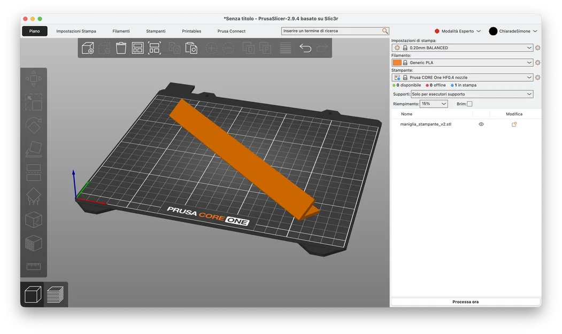Open the variable layer height tool
Image resolution: width=562 pixels, height=334 pixels.
point(285,48)
